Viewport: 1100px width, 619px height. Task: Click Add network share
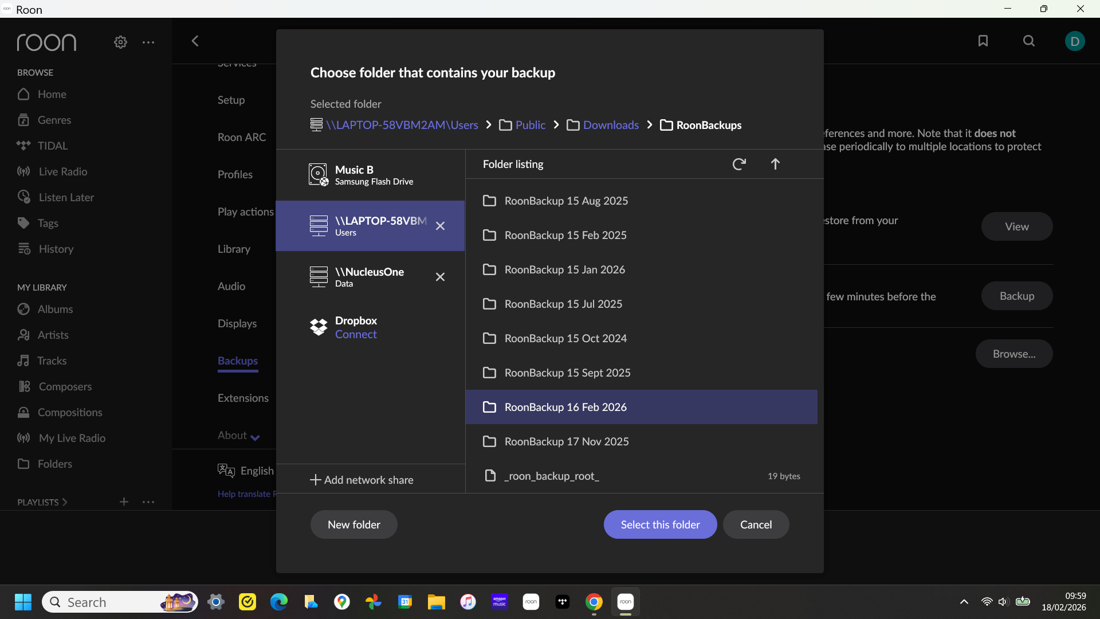click(362, 480)
